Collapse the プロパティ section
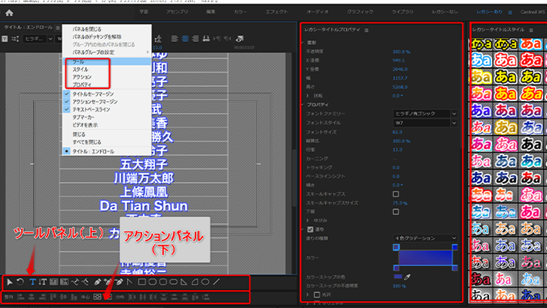The height and width of the screenshot is (308, 547). 303,105
